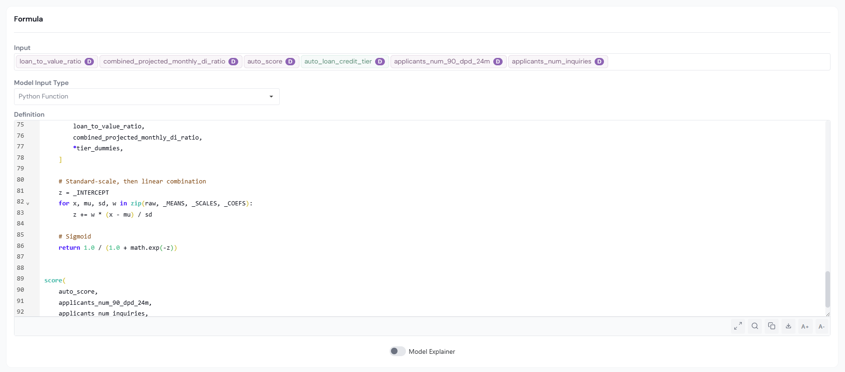The width and height of the screenshot is (845, 372).
Task: Open search in the code editor
Action: (755, 326)
